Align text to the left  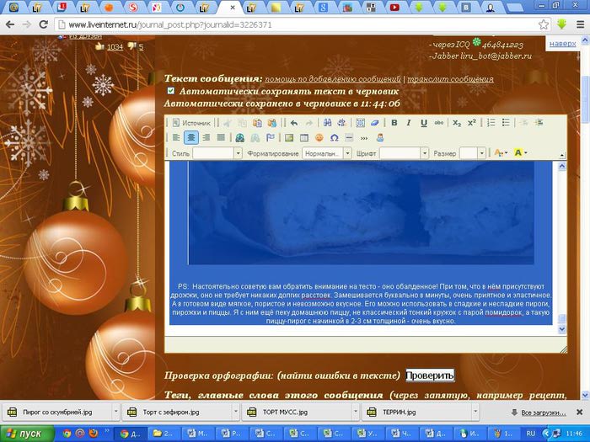[x=176, y=138]
